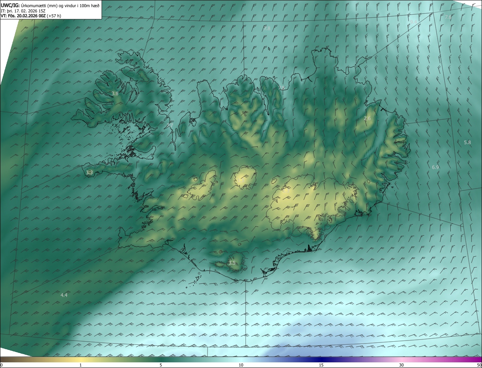Click the 'VT: Fös. 20.02.2026 00Z (+57 h)' line
482x368 pixels.
pyautogui.click(x=31, y=16)
